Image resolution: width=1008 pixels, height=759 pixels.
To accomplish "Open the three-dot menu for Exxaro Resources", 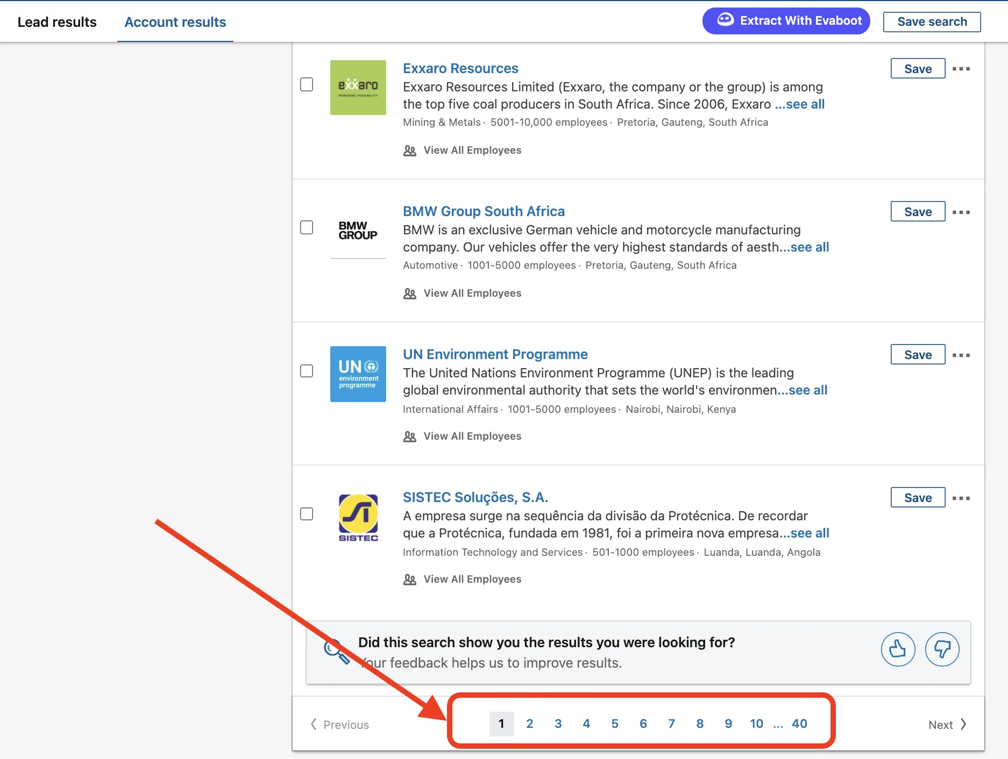I will (x=962, y=68).
